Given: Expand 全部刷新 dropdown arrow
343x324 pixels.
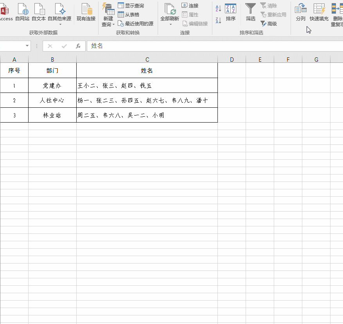Looking at the screenshot, I should tap(171, 25).
